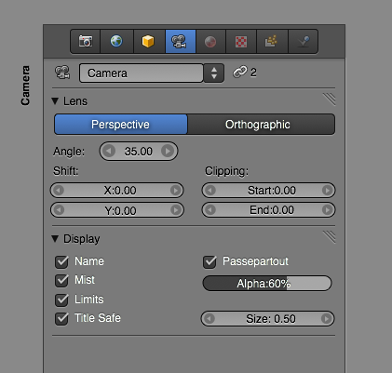Open the Physics properties icon tab
The height and width of the screenshot is (373, 392).
[304, 41]
